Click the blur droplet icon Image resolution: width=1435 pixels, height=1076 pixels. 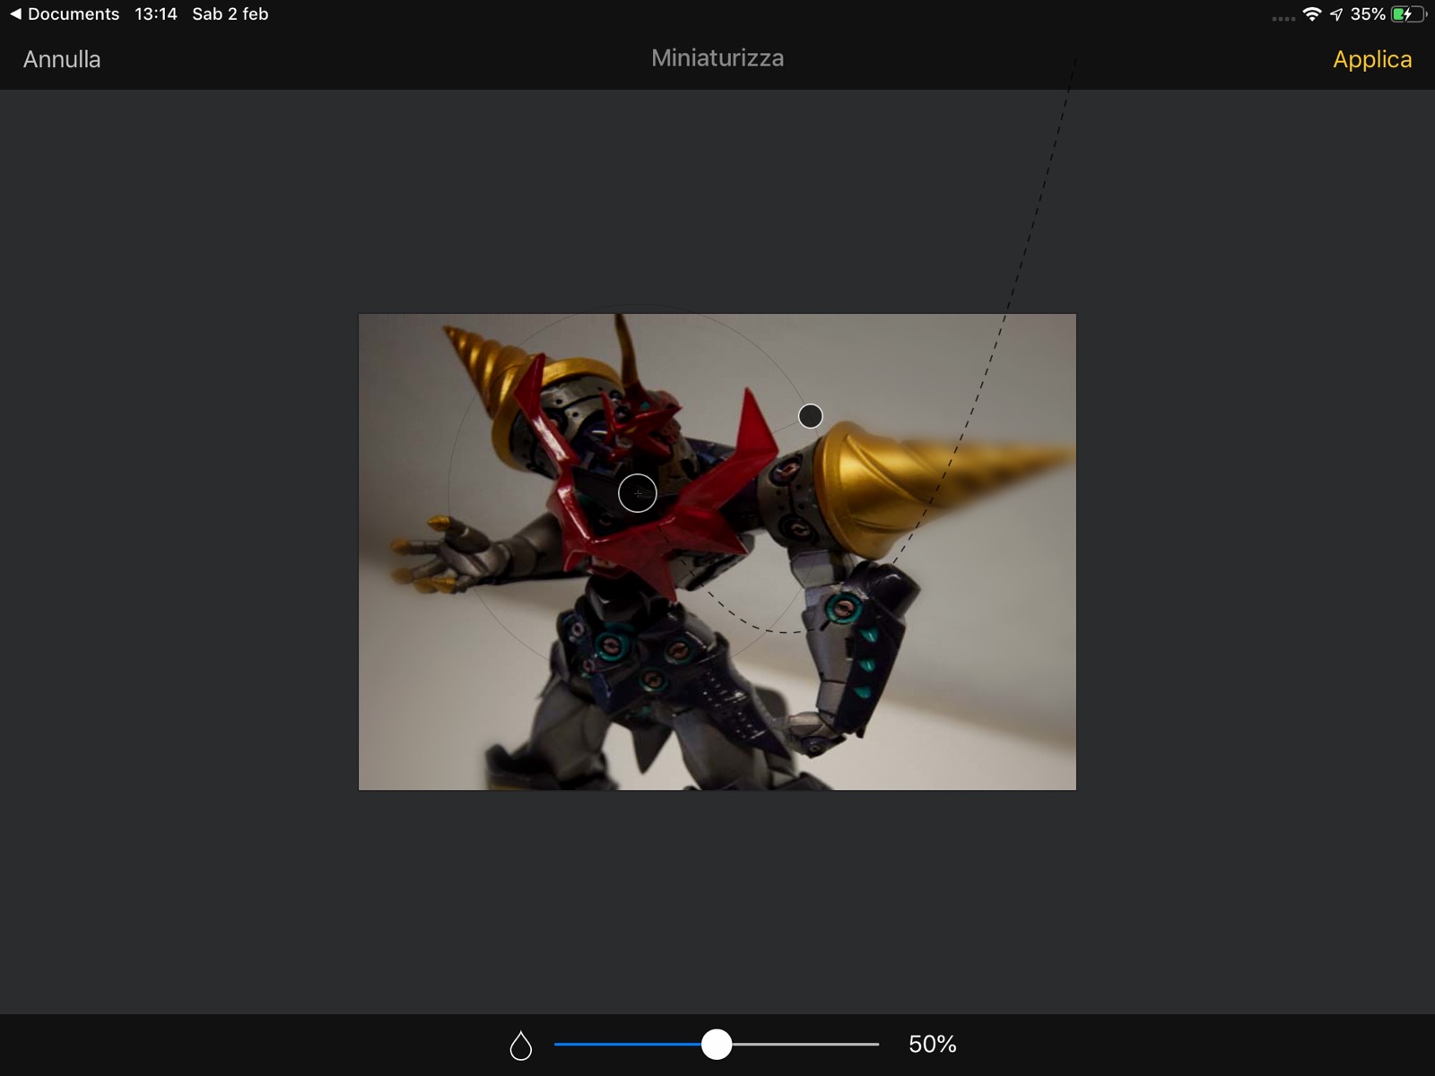coord(521,1045)
